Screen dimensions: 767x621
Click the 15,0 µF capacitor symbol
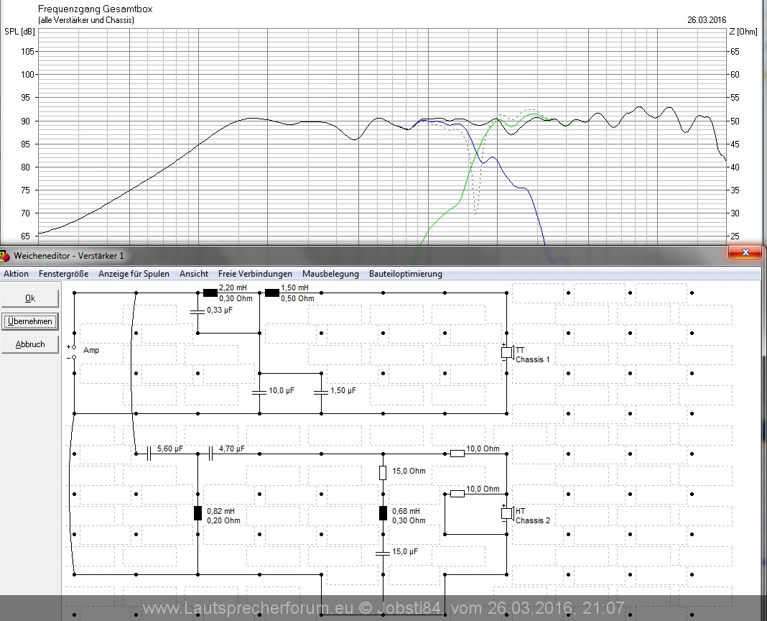pyautogui.click(x=383, y=552)
